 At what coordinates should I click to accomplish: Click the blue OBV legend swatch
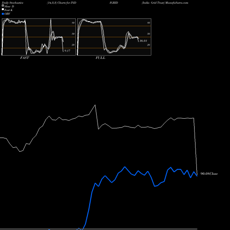click(3, 14)
